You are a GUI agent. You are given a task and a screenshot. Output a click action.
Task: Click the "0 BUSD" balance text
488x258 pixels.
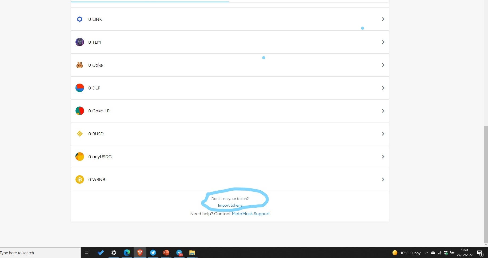pos(96,134)
